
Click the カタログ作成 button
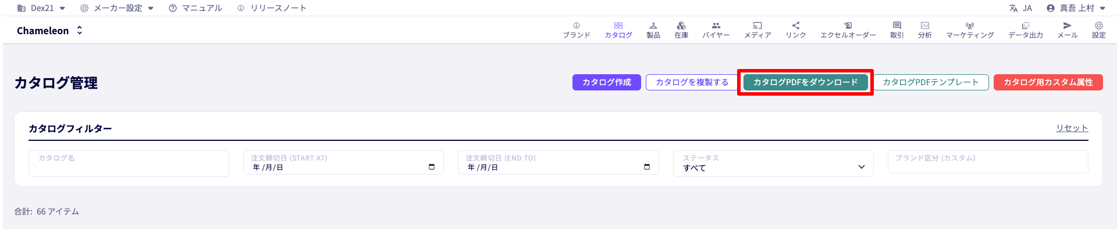pos(607,82)
